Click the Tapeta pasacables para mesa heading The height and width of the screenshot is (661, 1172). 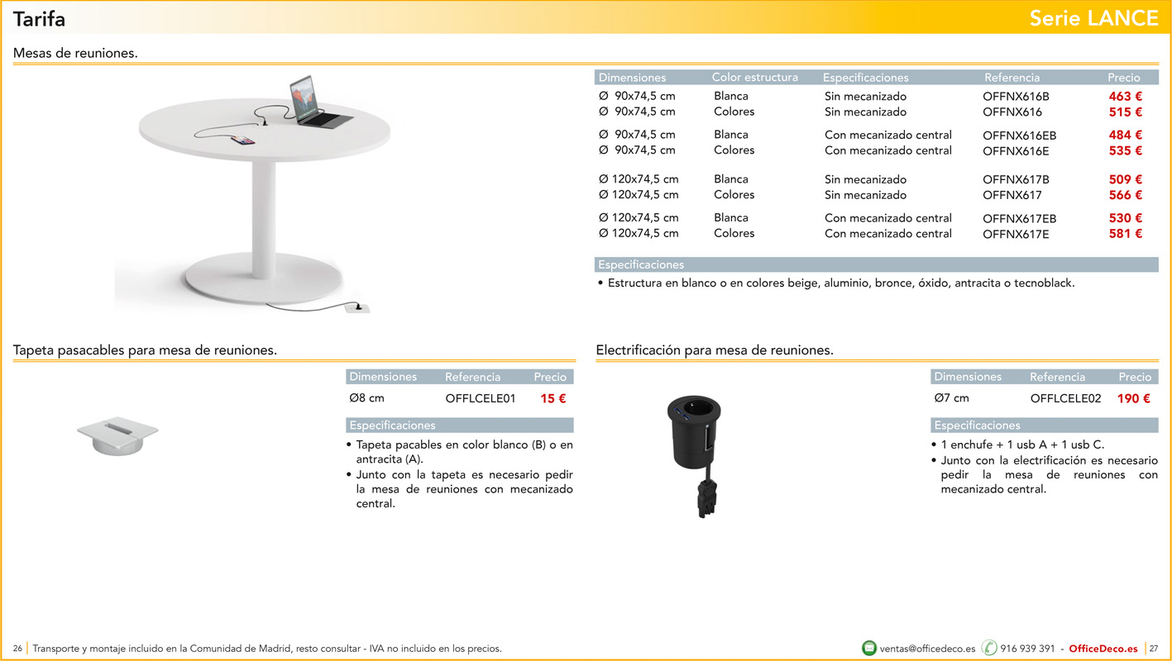[x=145, y=350]
